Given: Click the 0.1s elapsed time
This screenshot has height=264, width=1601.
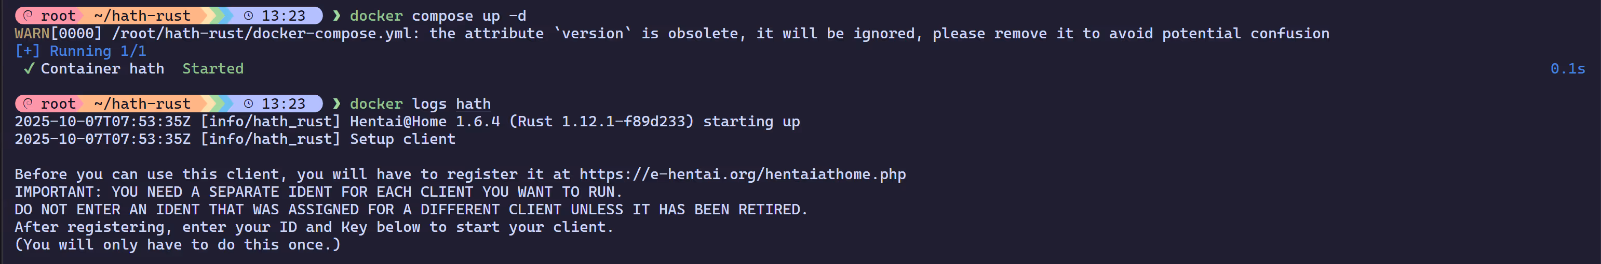Looking at the screenshot, I should (1567, 69).
